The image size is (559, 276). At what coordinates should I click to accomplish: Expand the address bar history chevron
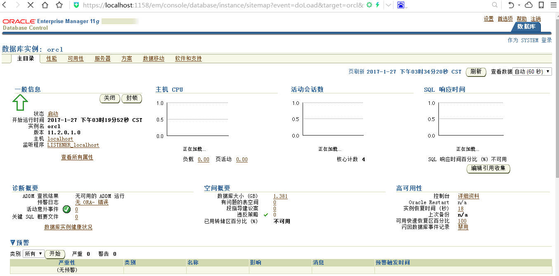click(x=388, y=5)
